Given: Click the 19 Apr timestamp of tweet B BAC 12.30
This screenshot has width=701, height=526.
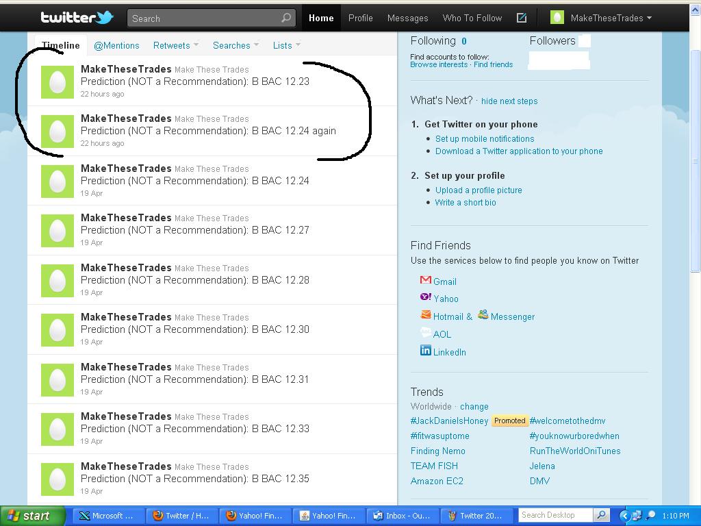Looking at the screenshot, I should [x=92, y=342].
